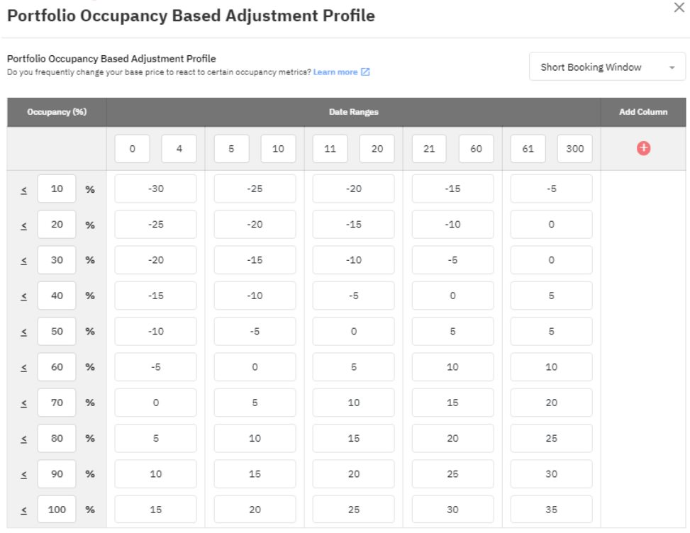This screenshot has height=533, width=690.
Task: Click the date range start field showing 21
Action: point(429,149)
